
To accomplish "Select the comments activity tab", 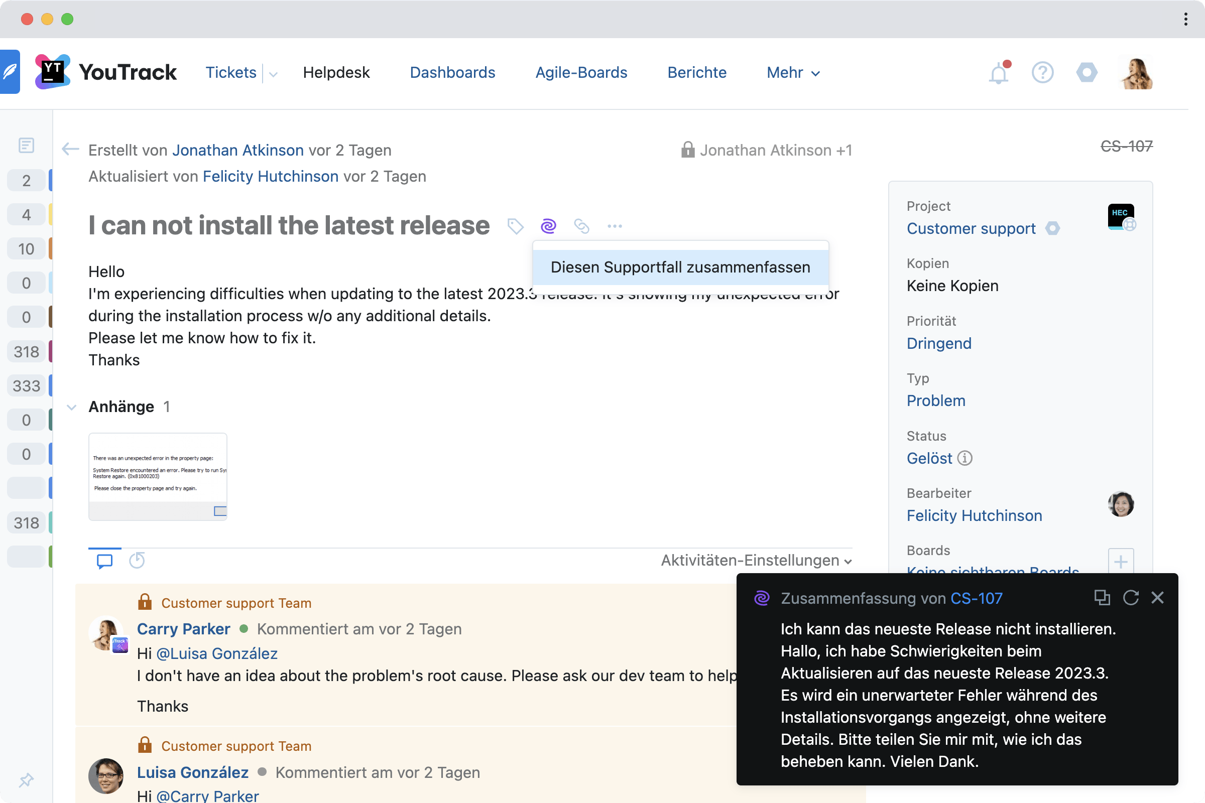I will (104, 561).
